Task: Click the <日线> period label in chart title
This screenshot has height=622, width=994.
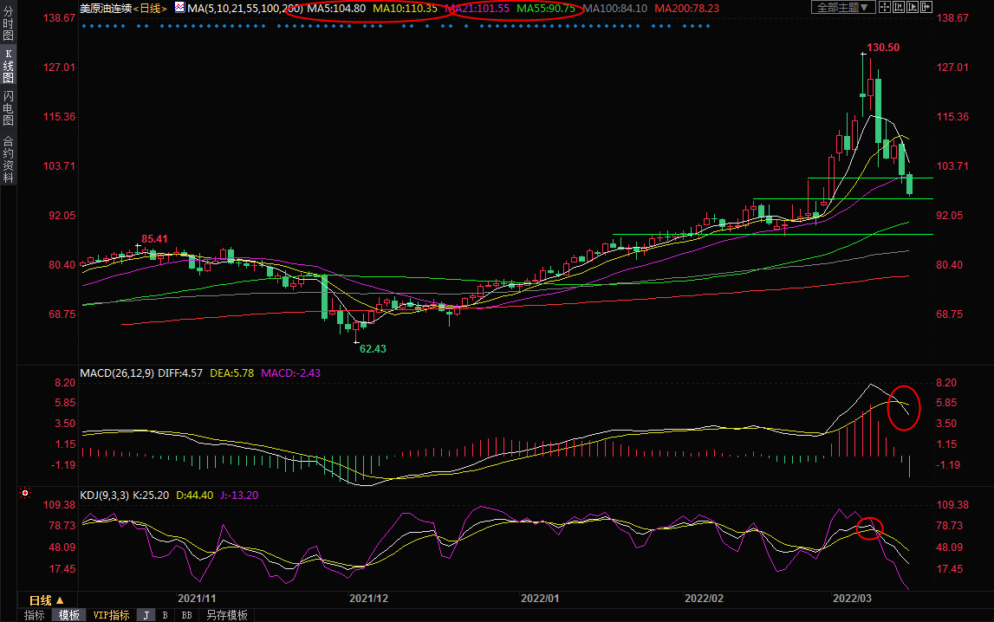Action: point(150,8)
